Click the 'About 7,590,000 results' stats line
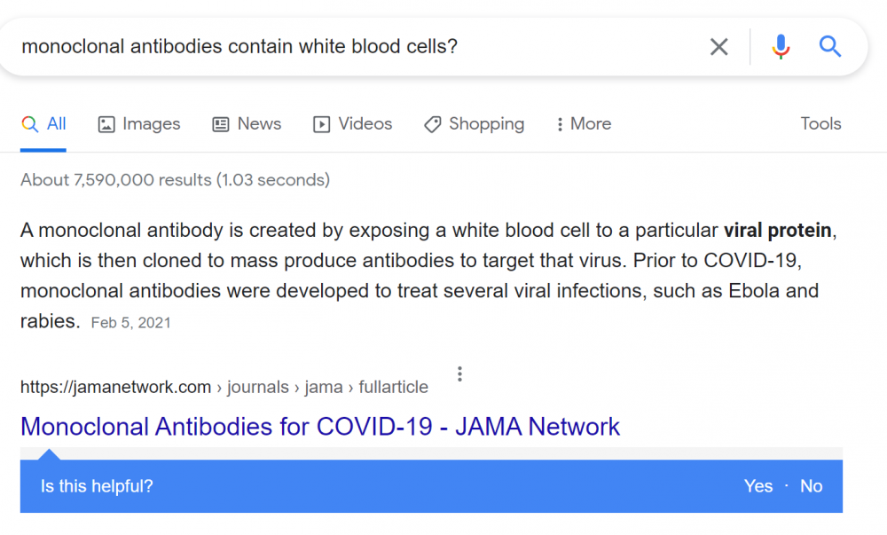The height and width of the screenshot is (535, 887). 175,180
